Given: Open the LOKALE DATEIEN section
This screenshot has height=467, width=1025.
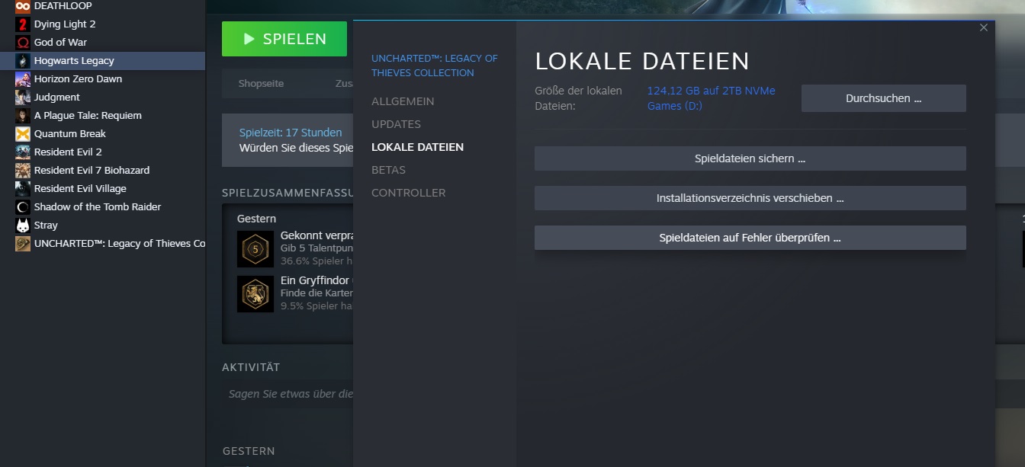Looking at the screenshot, I should click(417, 147).
